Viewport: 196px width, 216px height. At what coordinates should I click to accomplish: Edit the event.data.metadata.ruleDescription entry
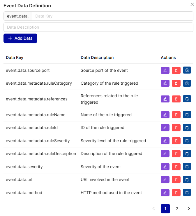[165, 154]
